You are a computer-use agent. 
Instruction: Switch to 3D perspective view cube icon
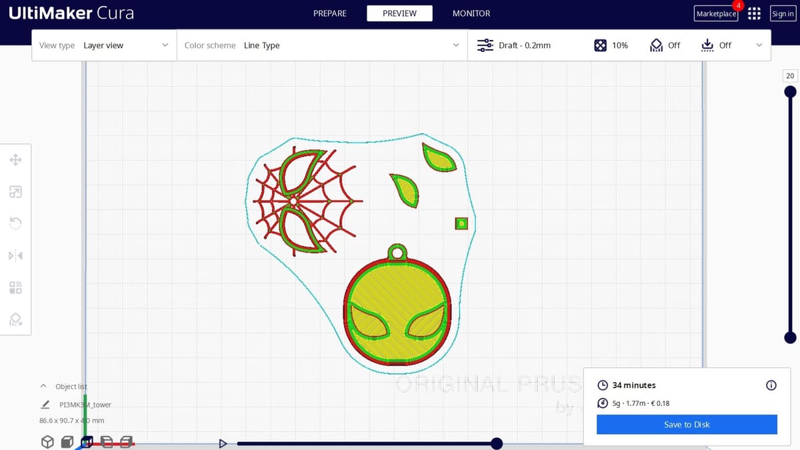tap(47, 441)
